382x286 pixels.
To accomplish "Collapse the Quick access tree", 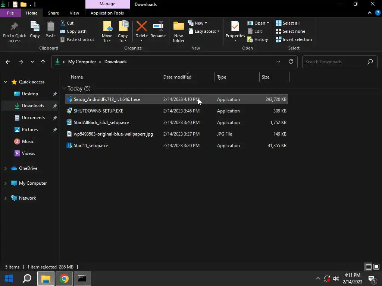I will point(5,82).
